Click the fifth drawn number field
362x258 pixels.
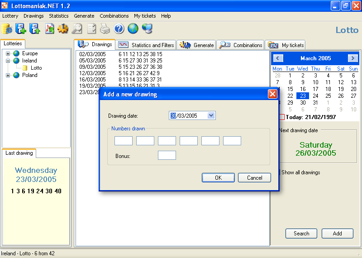[x=210, y=141]
